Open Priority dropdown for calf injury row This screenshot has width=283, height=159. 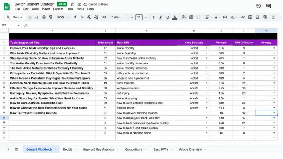(x=274, y=93)
